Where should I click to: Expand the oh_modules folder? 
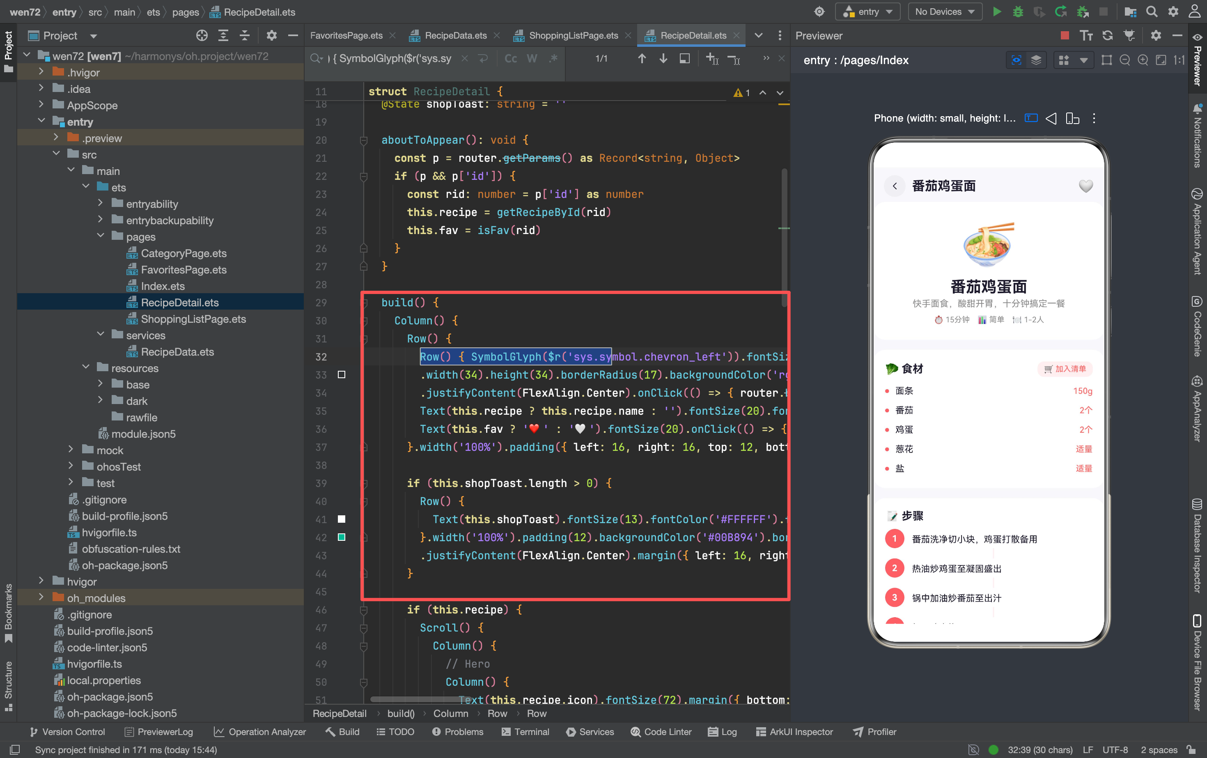(x=41, y=597)
